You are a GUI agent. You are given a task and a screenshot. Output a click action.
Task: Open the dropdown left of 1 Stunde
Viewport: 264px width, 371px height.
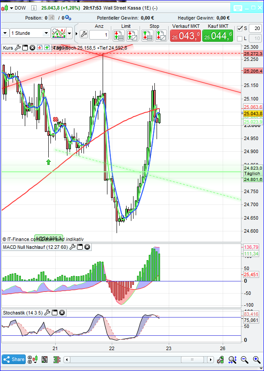tap(5, 33)
